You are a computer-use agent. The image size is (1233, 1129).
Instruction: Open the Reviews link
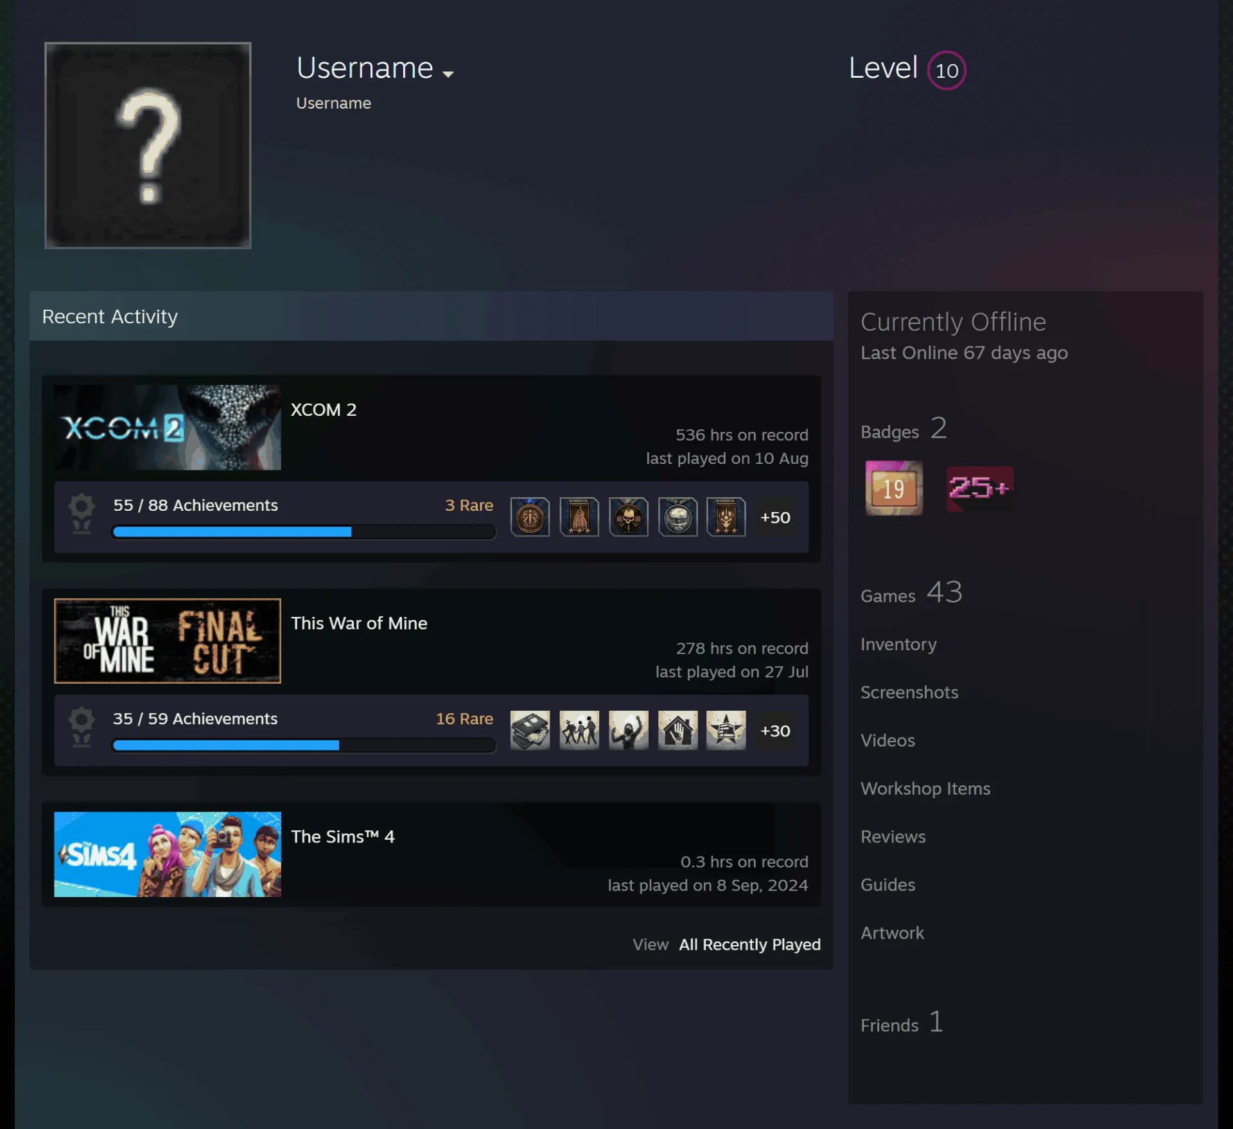pos(893,837)
